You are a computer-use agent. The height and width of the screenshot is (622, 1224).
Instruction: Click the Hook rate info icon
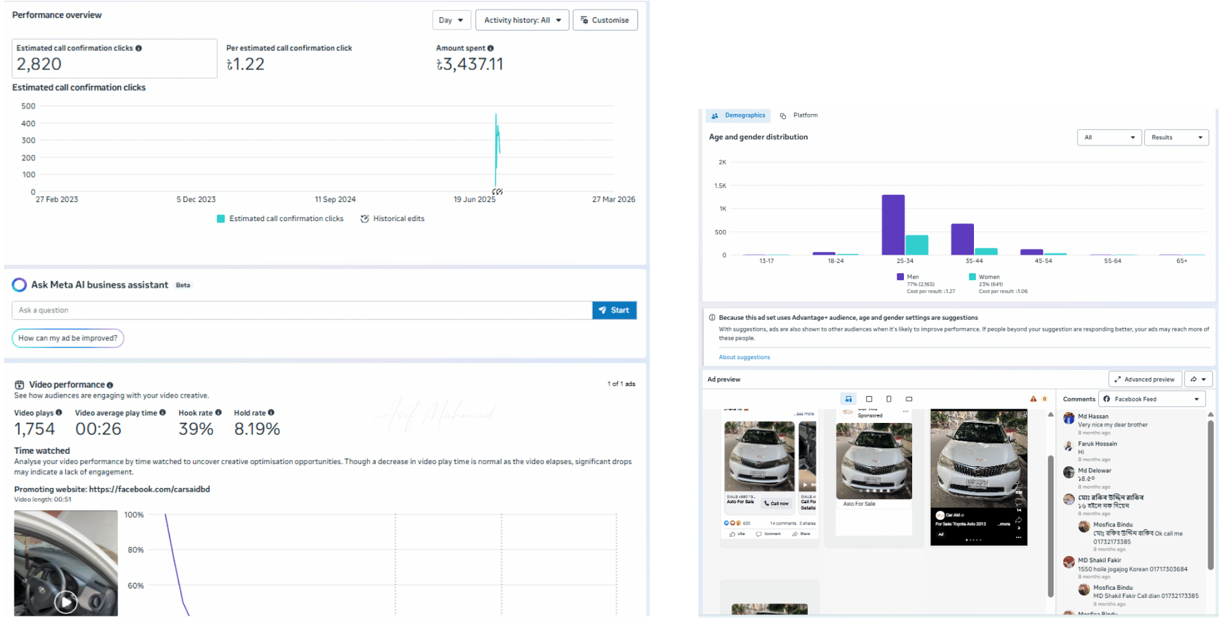pyautogui.click(x=218, y=413)
